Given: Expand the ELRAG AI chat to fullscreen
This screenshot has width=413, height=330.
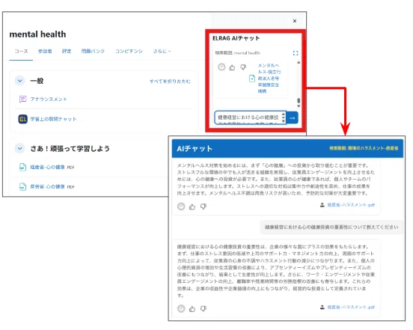Looking at the screenshot, I should (x=296, y=53).
